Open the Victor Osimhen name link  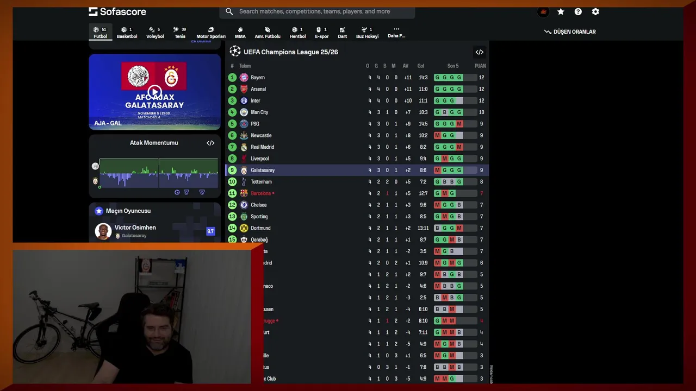click(135, 228)
